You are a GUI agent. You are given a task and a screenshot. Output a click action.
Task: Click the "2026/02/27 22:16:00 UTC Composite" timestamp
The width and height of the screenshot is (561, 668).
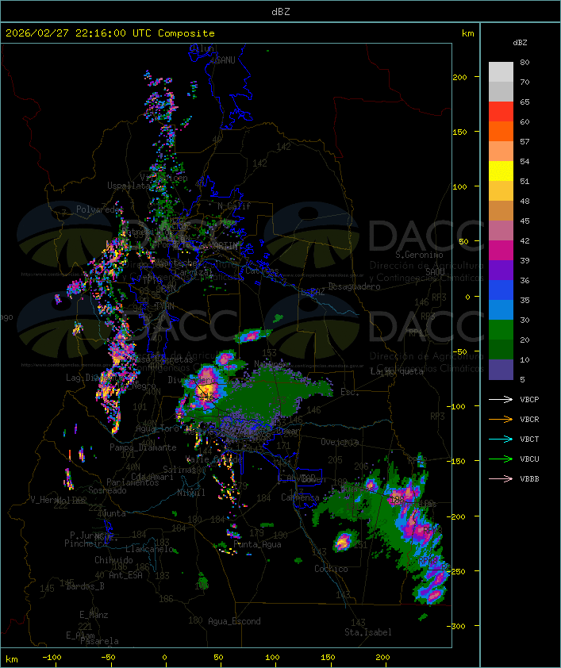click(110, 33)
